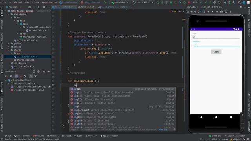This screenshot has width=251, height=141.
Task: Click the green Debug bug icon
Action: click(171, 2)
